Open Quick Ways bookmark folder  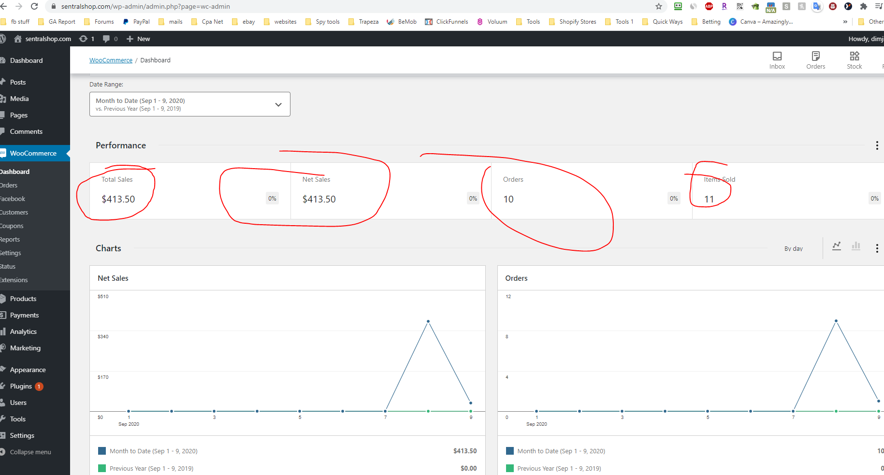click(663, 22)
